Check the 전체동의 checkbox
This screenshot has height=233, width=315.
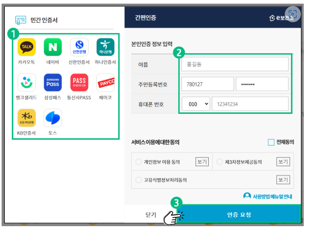pos(271,142)
